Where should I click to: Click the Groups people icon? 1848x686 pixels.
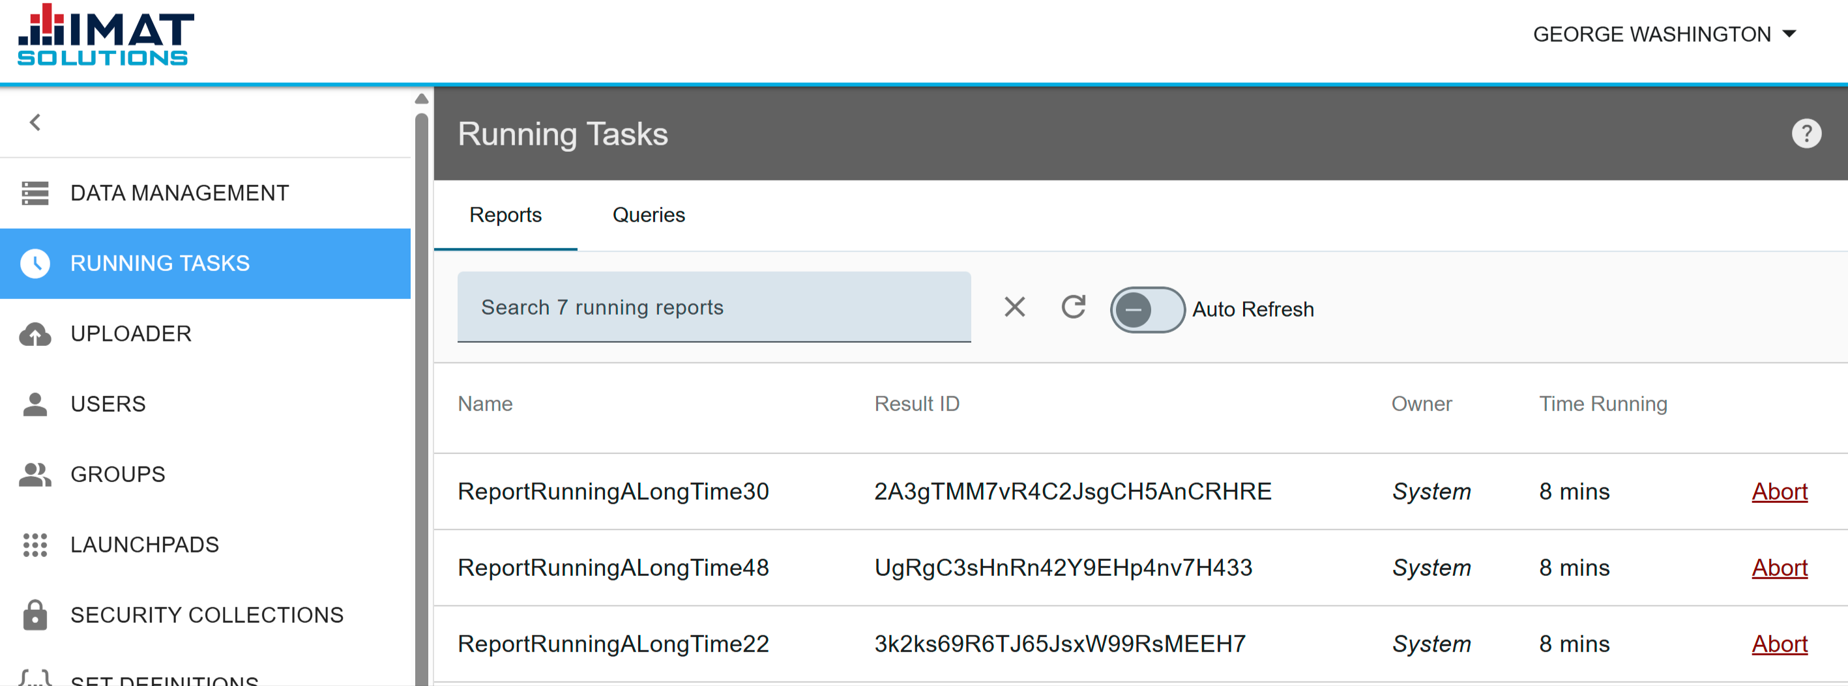click(x=35, y=474)
